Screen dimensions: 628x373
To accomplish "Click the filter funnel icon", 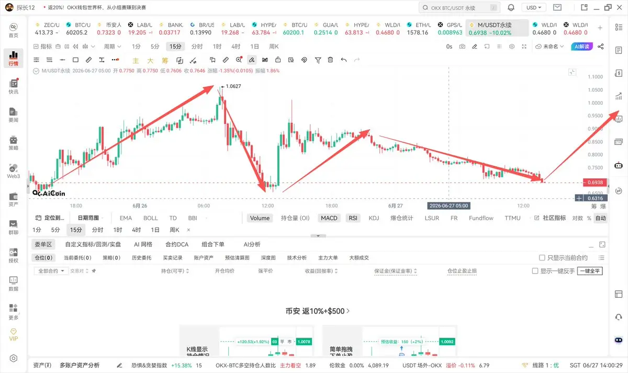I will [318, 60].
